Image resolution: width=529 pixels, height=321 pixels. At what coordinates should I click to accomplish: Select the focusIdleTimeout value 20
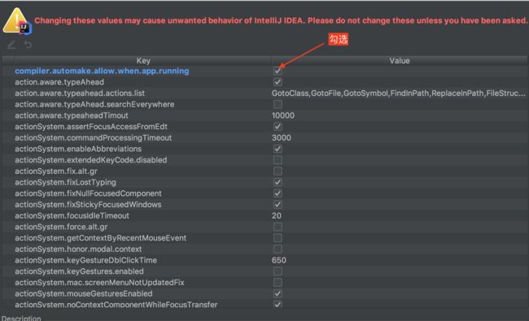(x=277, y=215)
